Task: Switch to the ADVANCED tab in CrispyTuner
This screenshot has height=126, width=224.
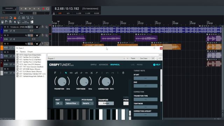Action: [x=104, y=65]
